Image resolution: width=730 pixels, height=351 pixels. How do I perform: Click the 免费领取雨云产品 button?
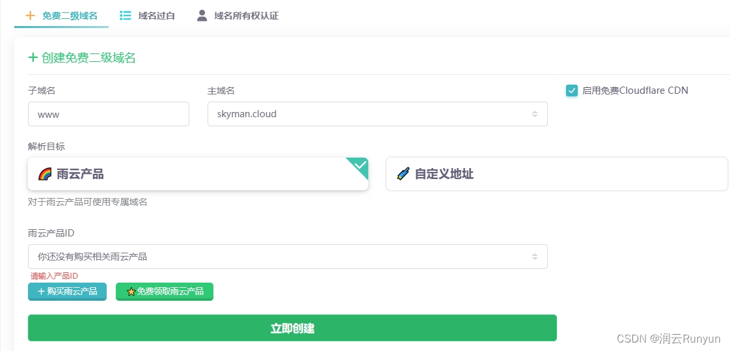pos(165,291)
